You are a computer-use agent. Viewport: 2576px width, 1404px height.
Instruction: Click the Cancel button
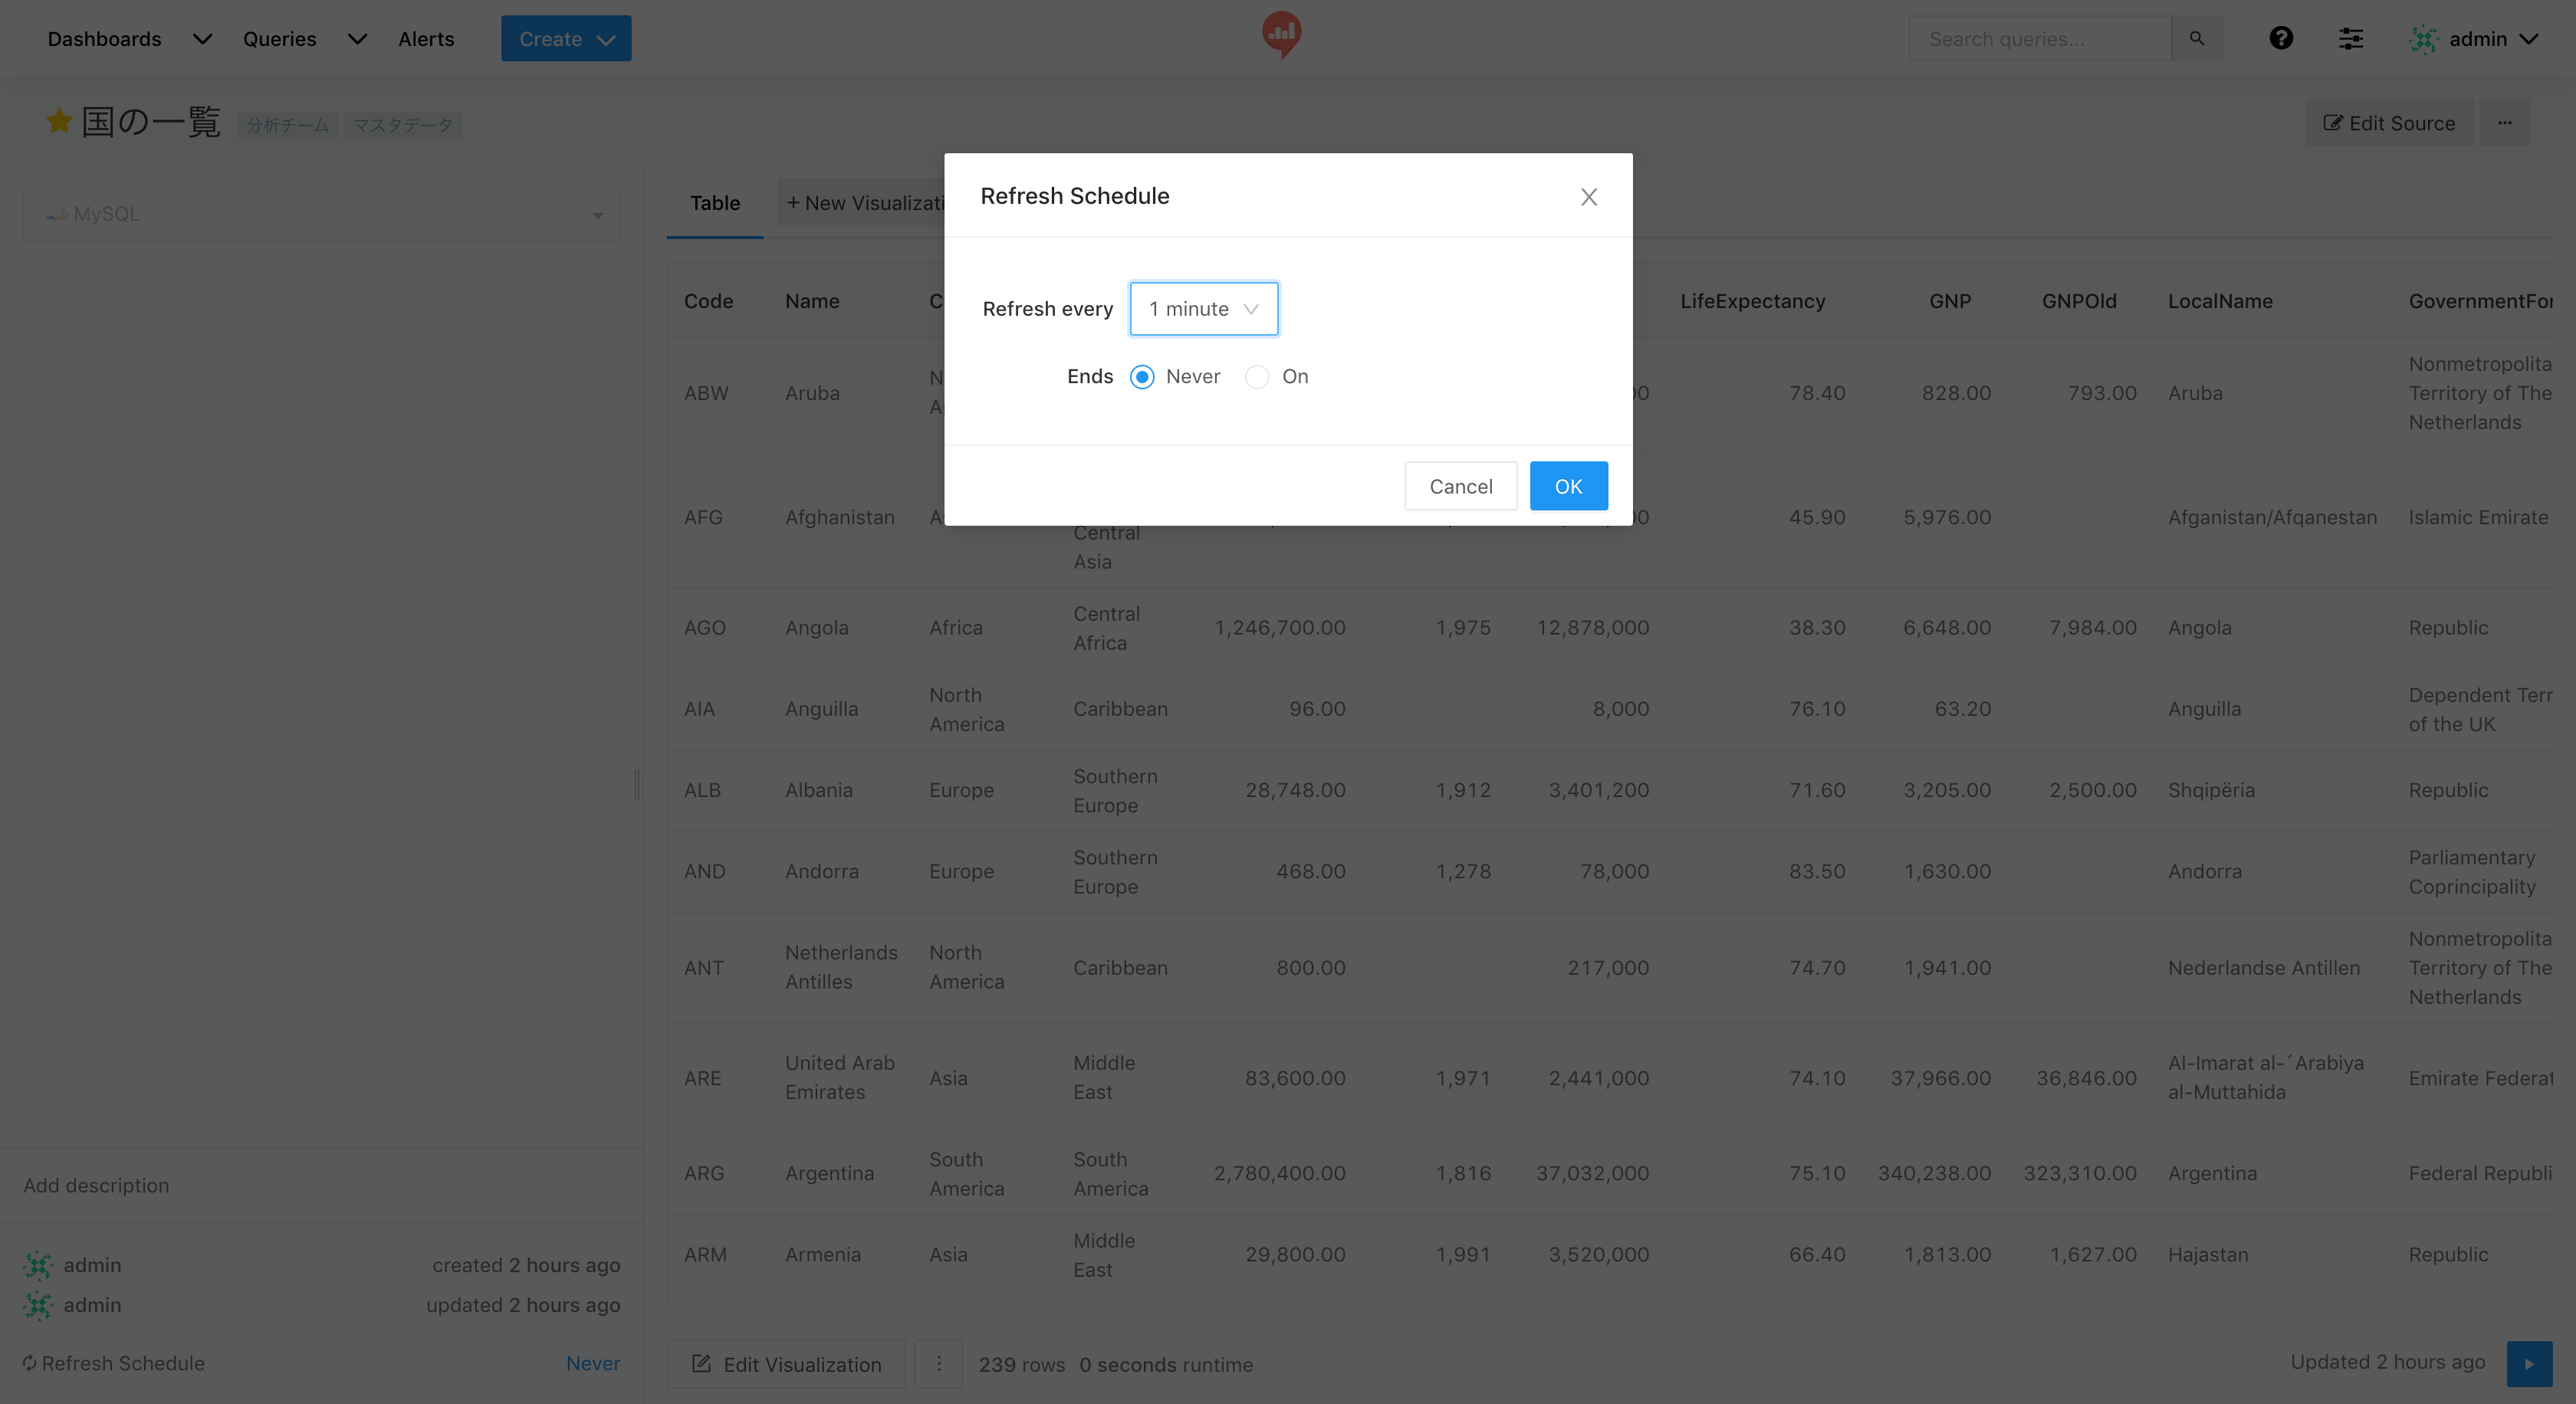(x=1460, y=487)
